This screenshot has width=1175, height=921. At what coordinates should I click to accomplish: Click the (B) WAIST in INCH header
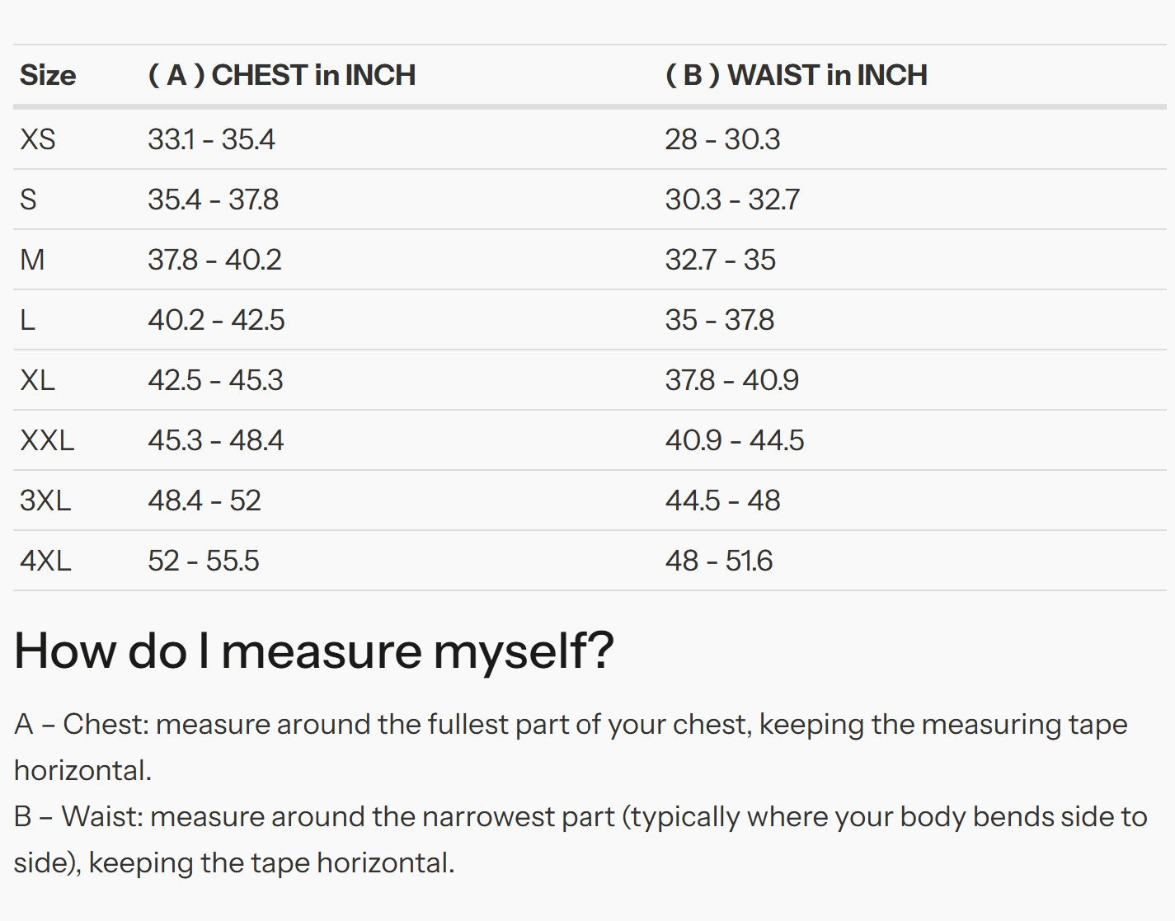click(796, 75)
